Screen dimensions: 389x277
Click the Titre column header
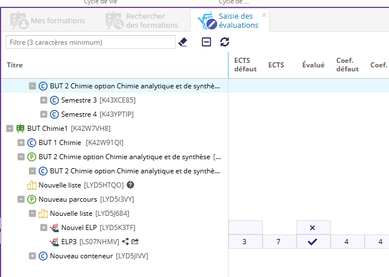point(15,65)
